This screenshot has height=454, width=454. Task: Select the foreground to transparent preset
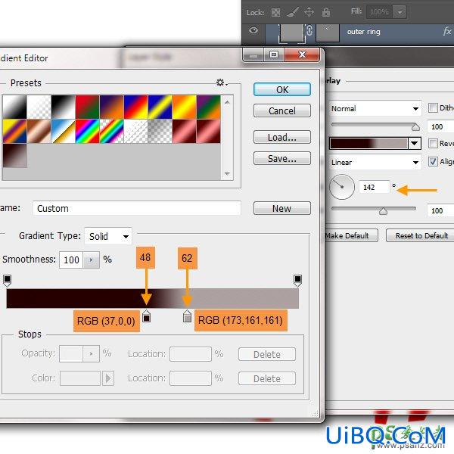pos(39,107)
